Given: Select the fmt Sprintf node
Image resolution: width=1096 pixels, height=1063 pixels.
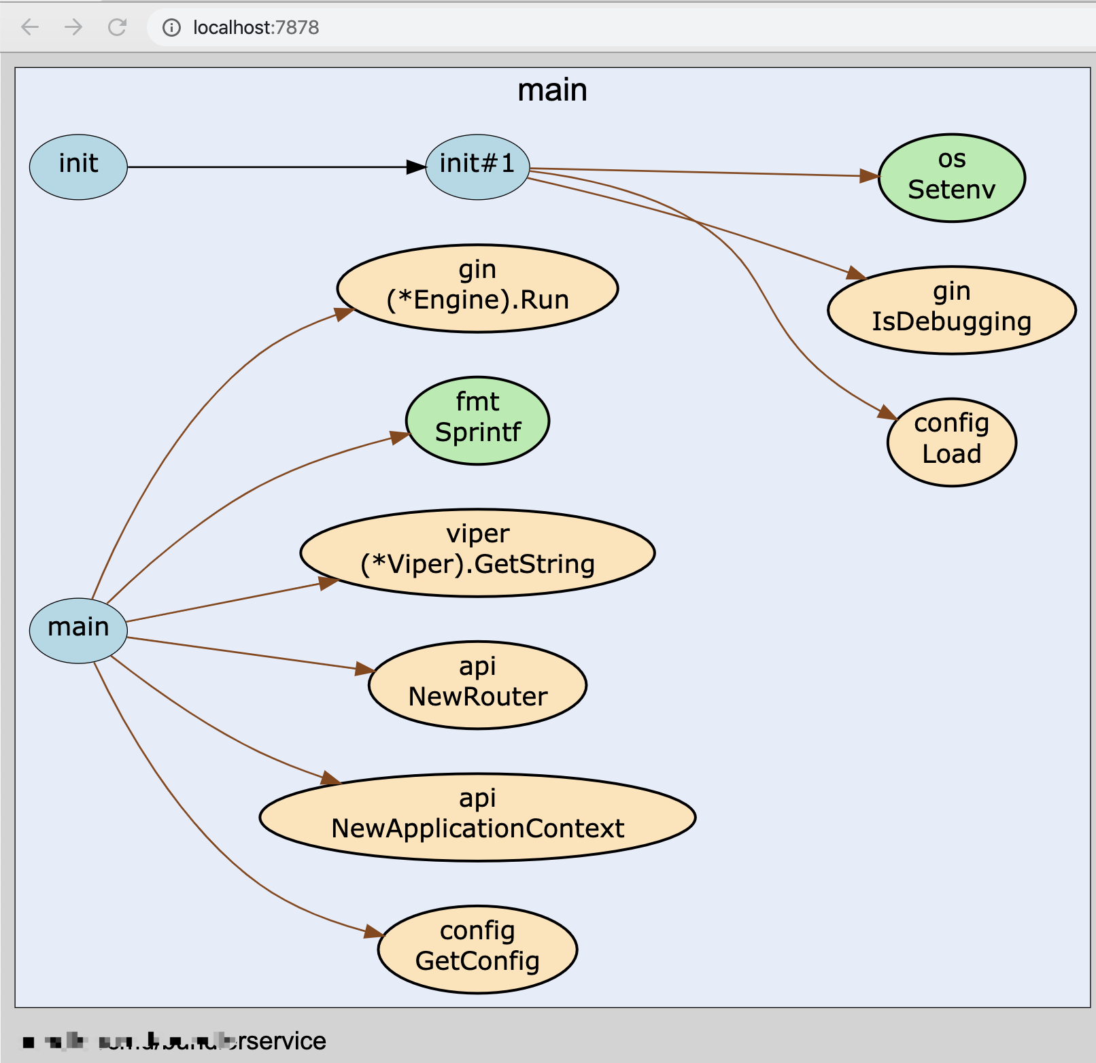Looking at the screenshot, I should click(477, 421).
